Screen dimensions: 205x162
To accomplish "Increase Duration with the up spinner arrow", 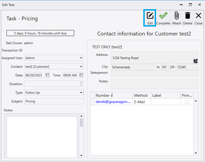I will 81,82.
